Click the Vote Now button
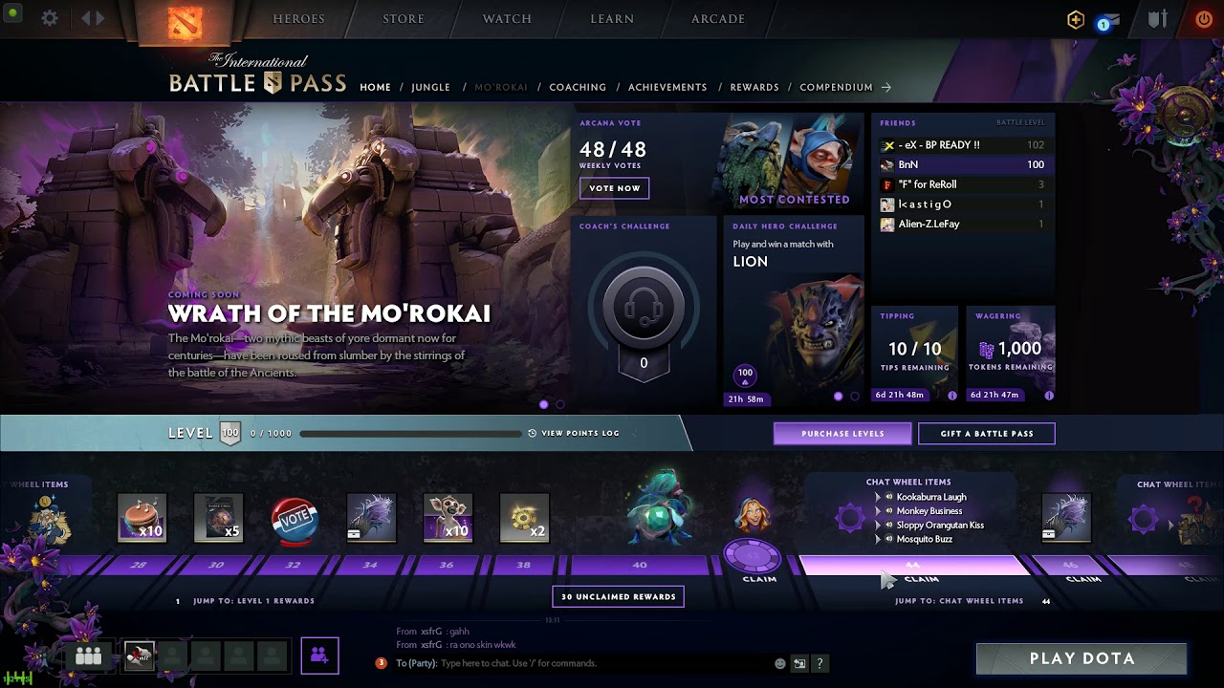 615,188
